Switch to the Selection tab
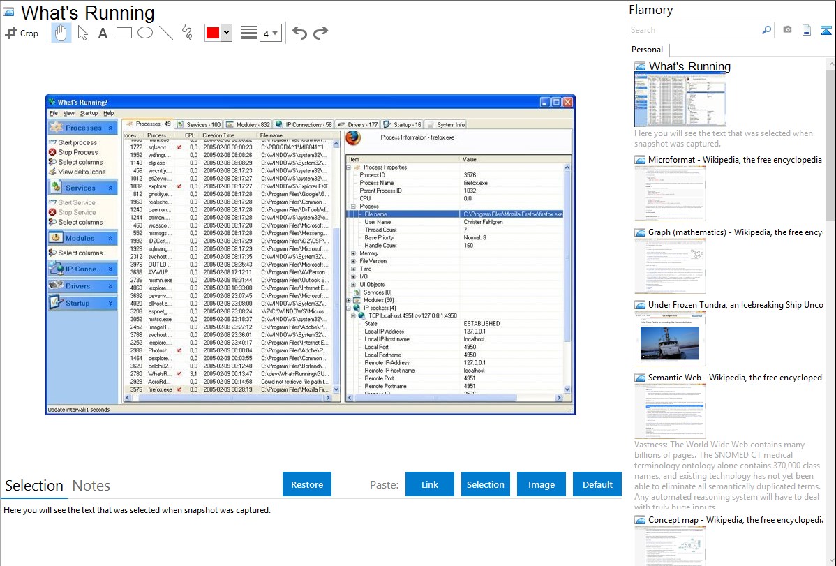This screenshot has width=836, height=566. pyautogui.click(x=34, y=486)
